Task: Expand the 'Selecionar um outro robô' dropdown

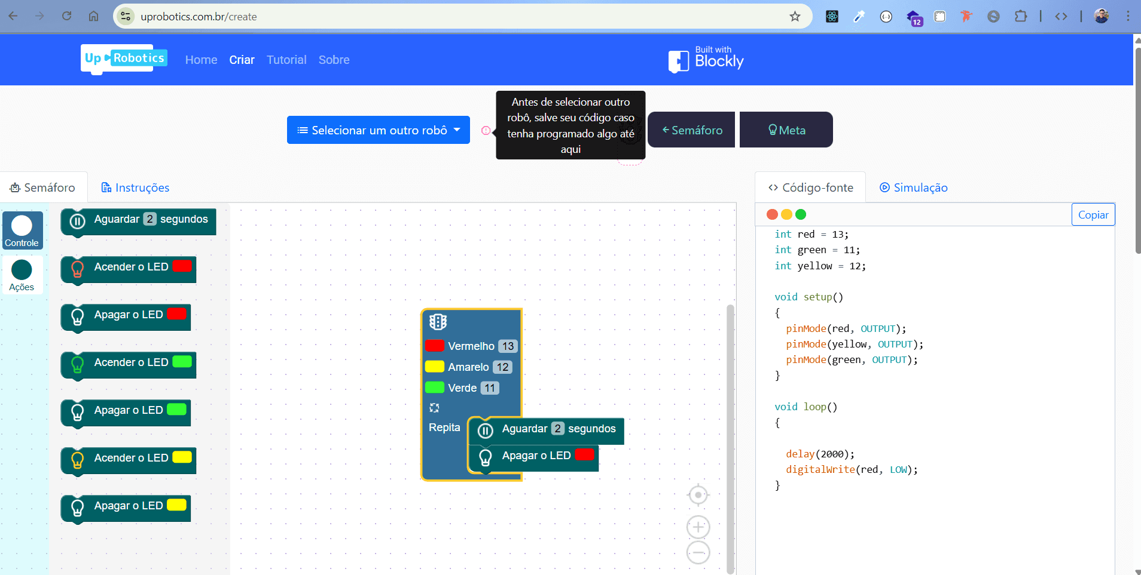Action: [x=379, y=130]
